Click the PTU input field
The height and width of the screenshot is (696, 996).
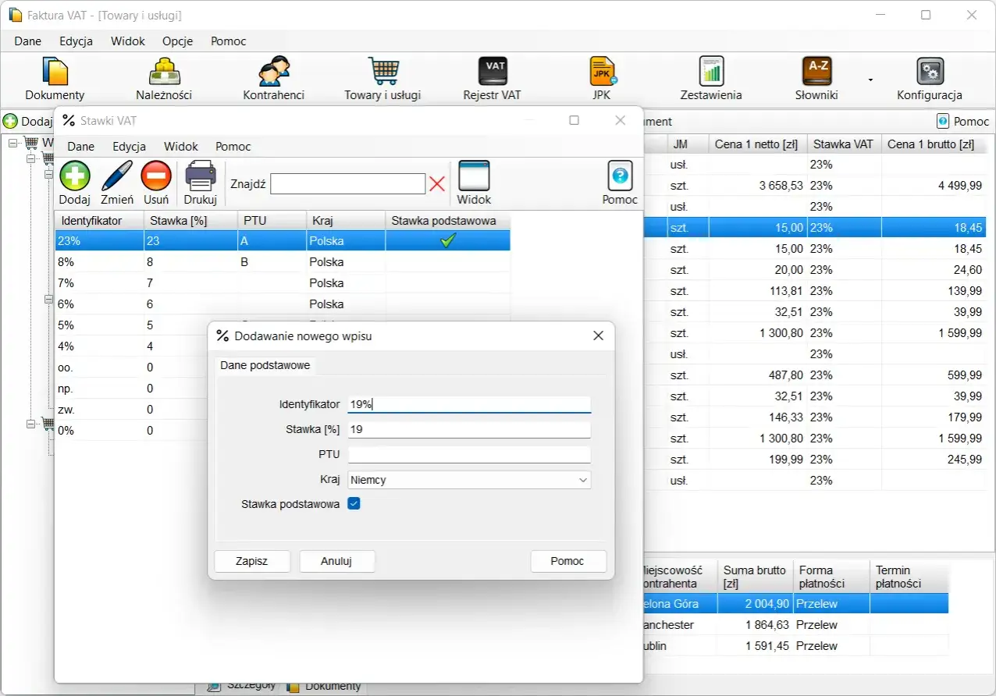(469, 454)
